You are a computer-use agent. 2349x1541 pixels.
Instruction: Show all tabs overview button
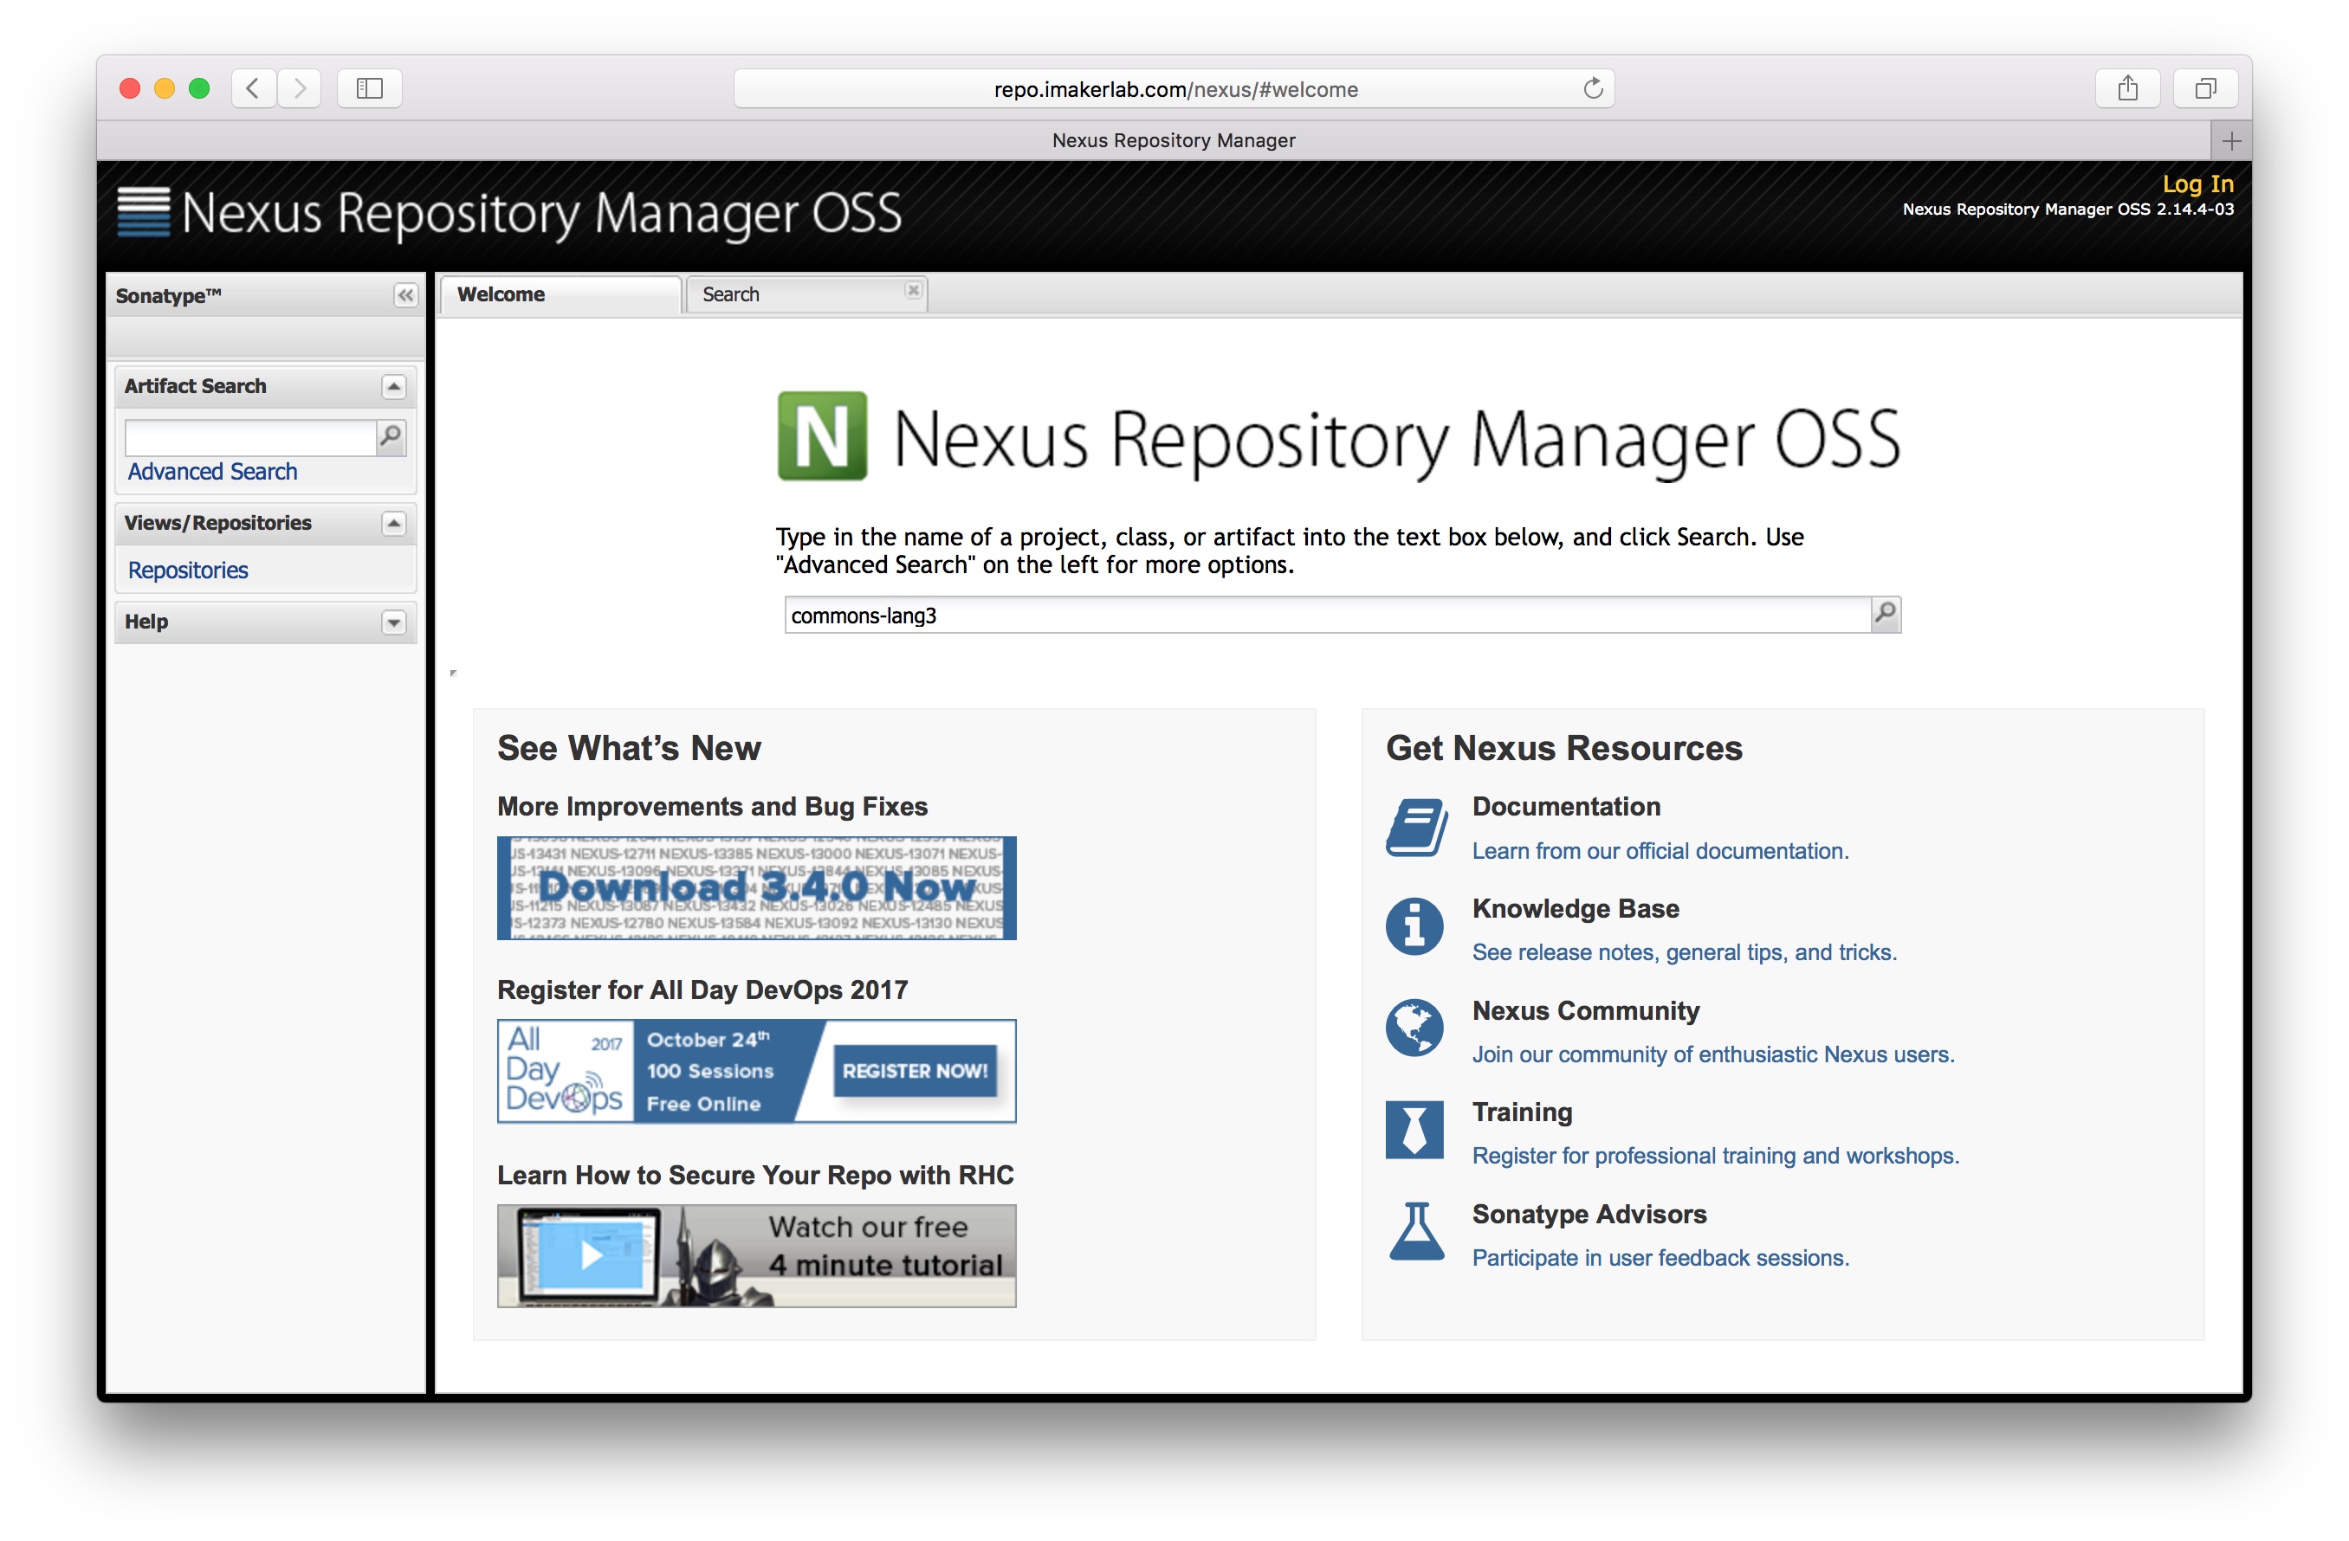(x=2205, y=89)
